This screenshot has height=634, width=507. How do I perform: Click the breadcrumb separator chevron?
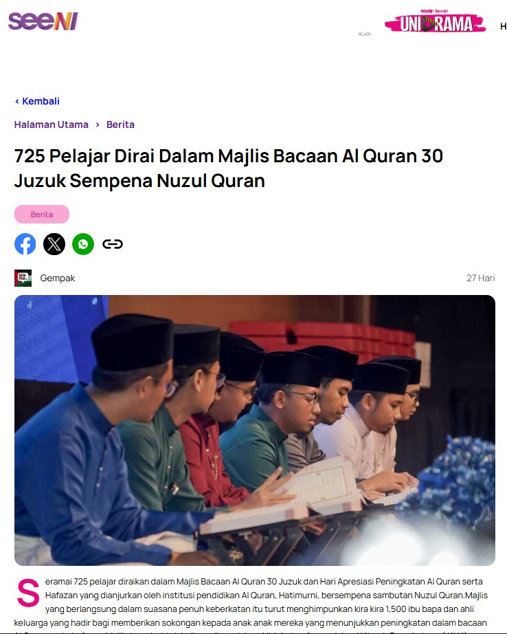pos(98,124)
